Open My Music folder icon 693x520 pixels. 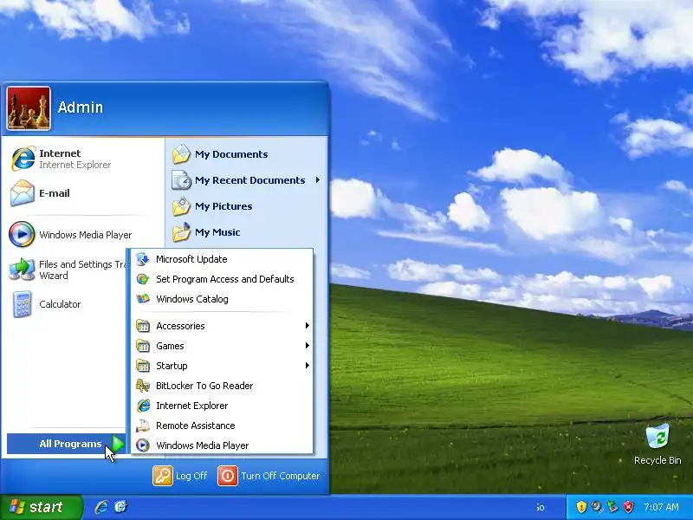(x=181, y=232)
